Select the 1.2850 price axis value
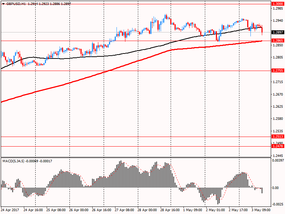The height and width of the screenshot is (214, 285). click(278, 45)
